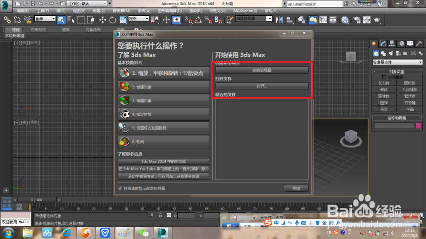The height and width of the screenshot is (239, 426).
Task: Create a 茶壶 teapot primitive button
Action: click(x=384, y=109)
